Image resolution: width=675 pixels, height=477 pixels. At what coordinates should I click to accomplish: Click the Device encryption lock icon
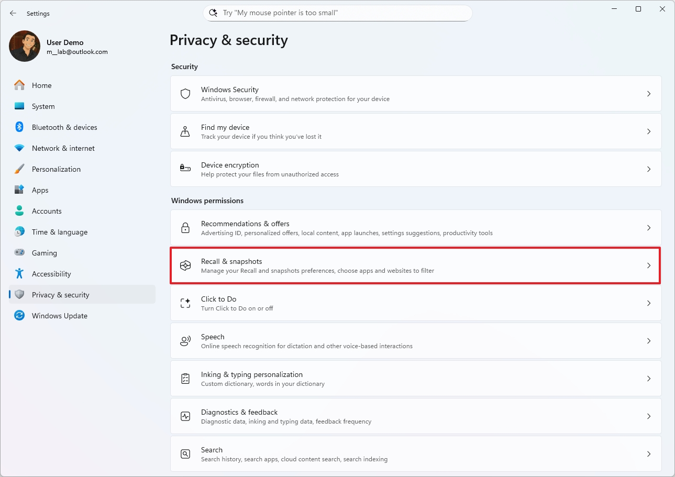click(x=185, y=169)
